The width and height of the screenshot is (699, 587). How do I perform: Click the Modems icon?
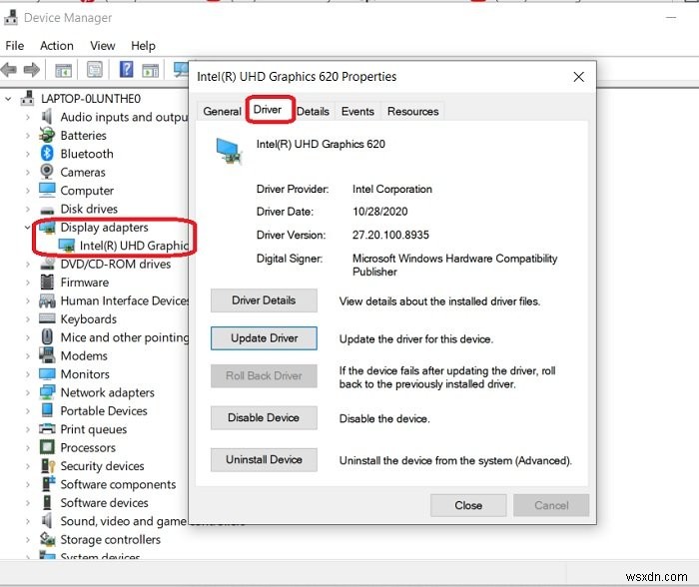(47, 355)
